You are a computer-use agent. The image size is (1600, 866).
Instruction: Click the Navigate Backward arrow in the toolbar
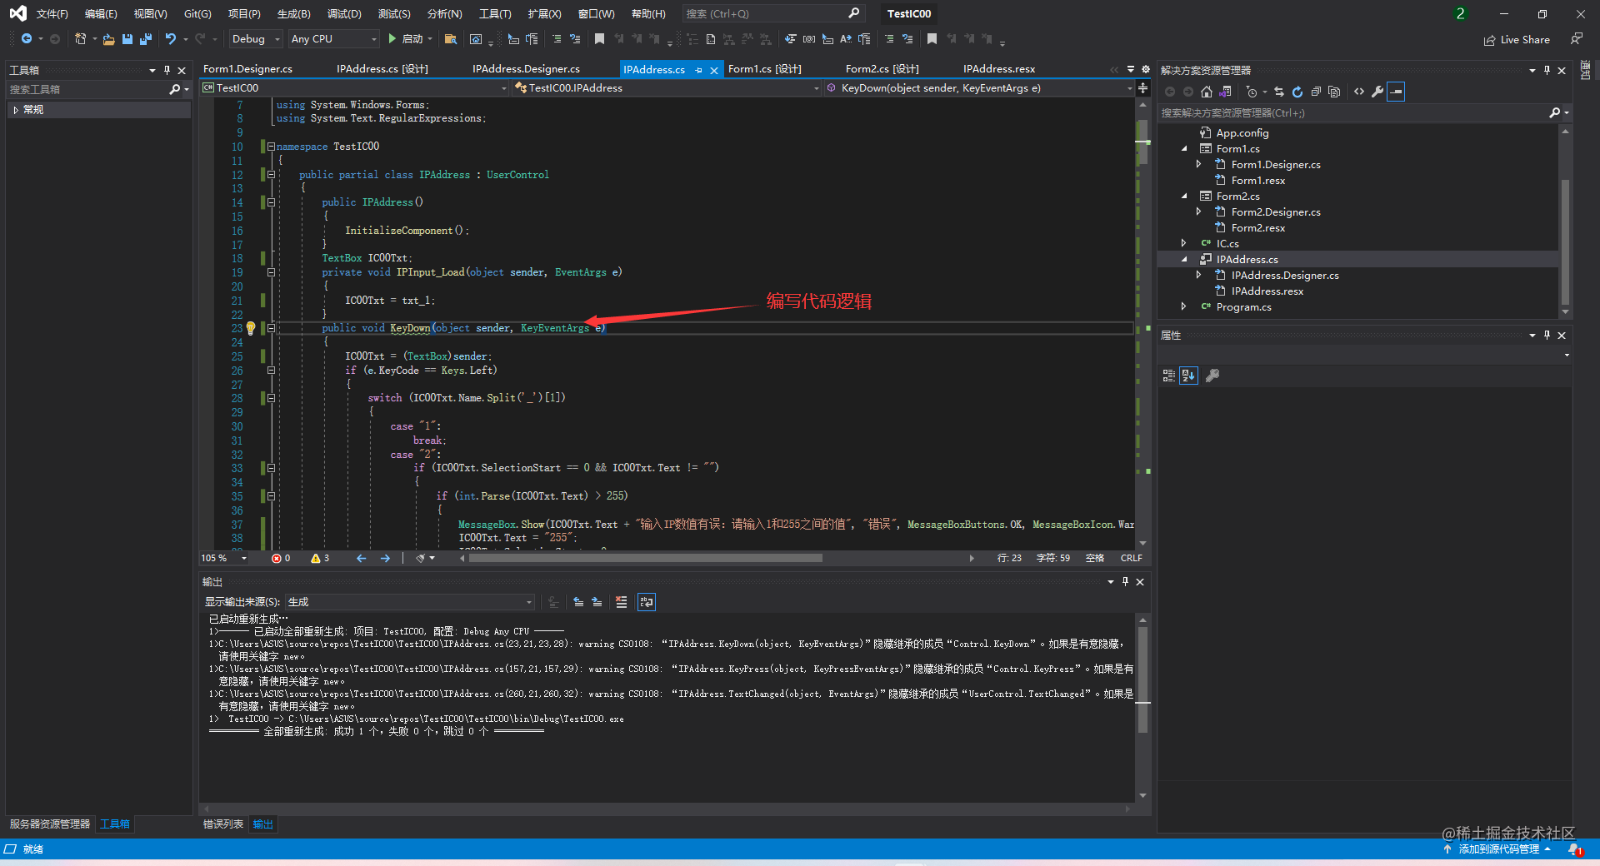click(27, 39)
